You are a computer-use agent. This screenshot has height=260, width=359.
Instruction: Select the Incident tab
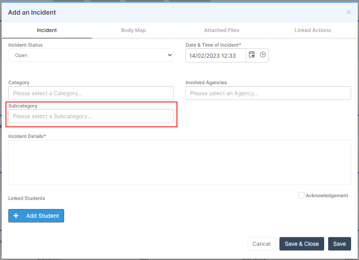click(x=47, y=30)
